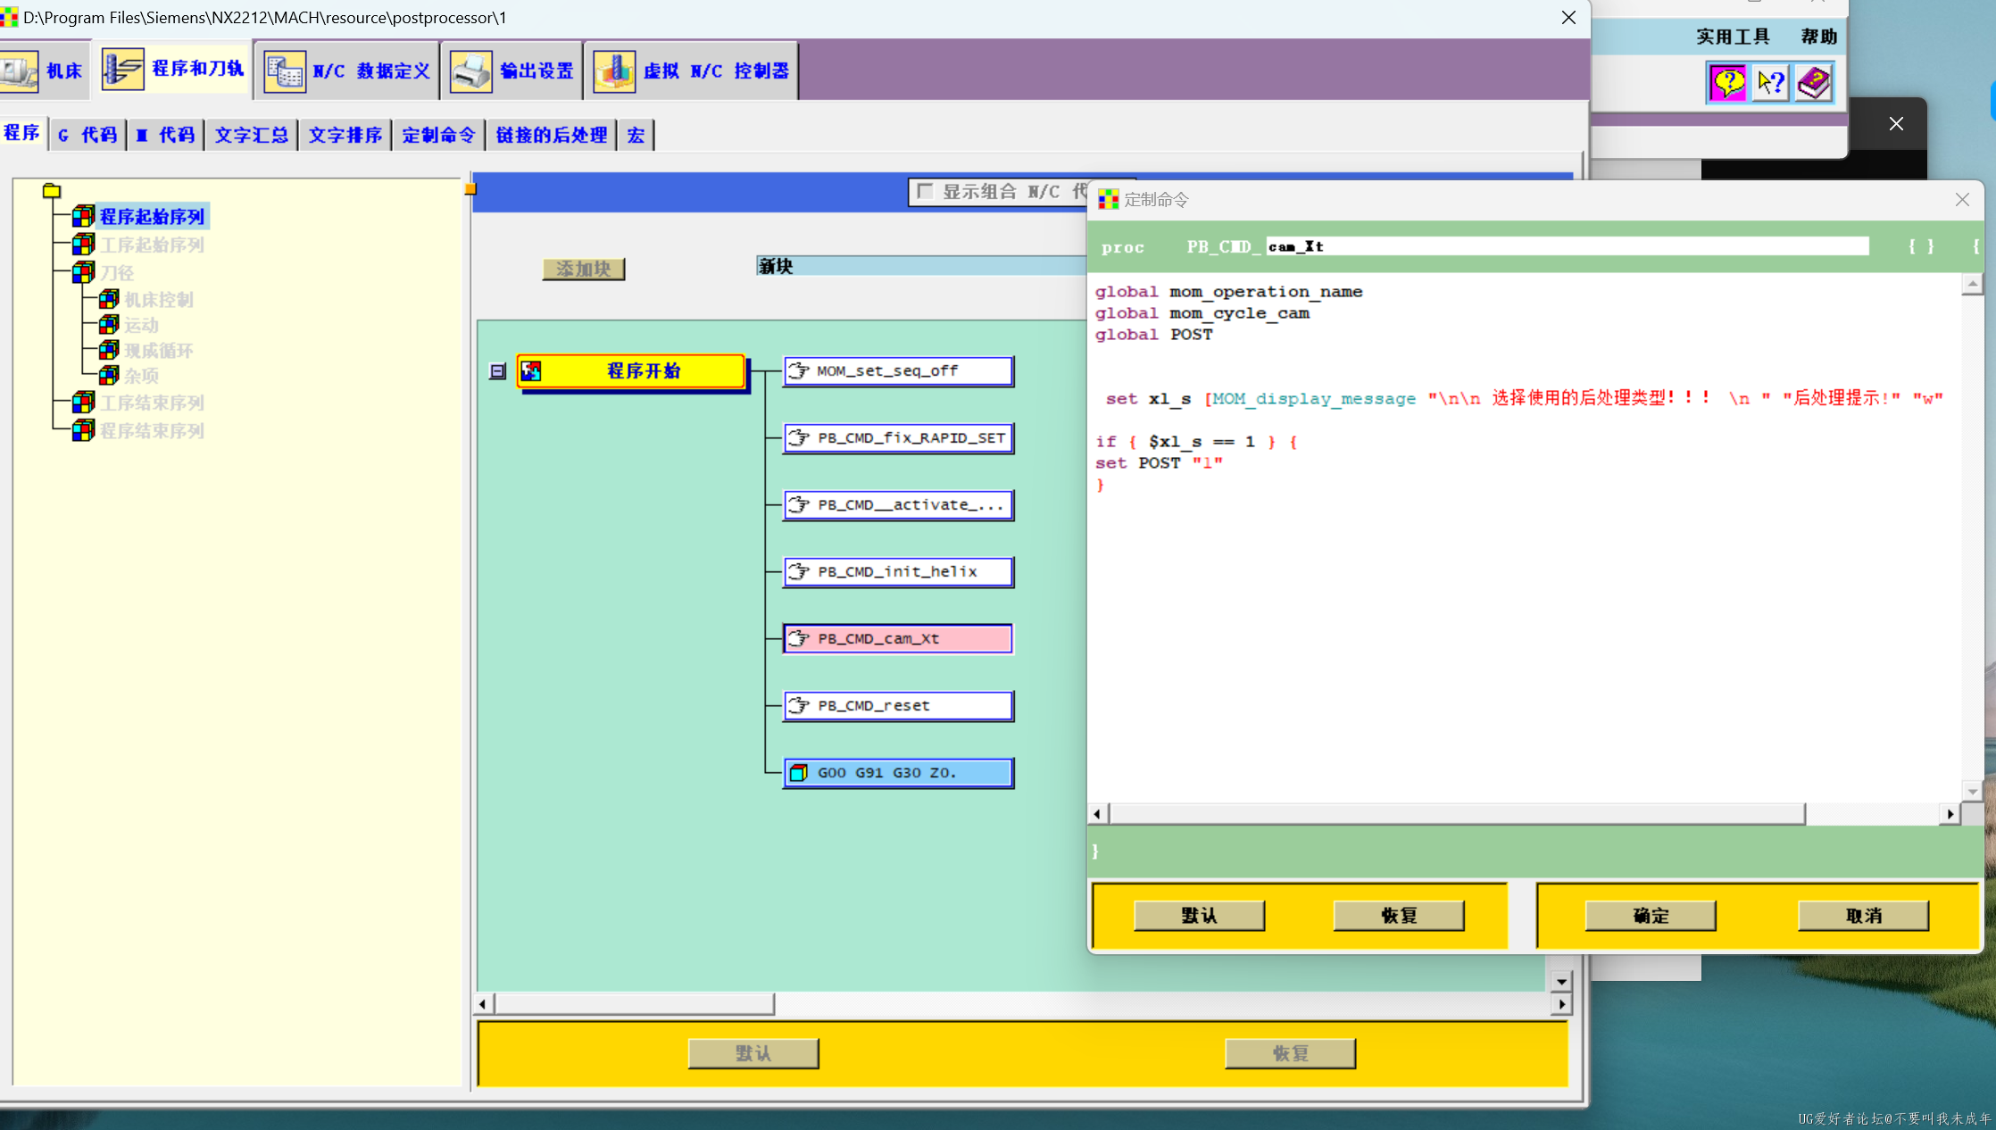Screen dimensions: 1996x1130
Task: Click the hand icon on PB_CMD_reset
Action: click(x=799, y=705)
